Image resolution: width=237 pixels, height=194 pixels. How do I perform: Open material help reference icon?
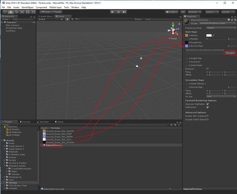tap(229, 20)
